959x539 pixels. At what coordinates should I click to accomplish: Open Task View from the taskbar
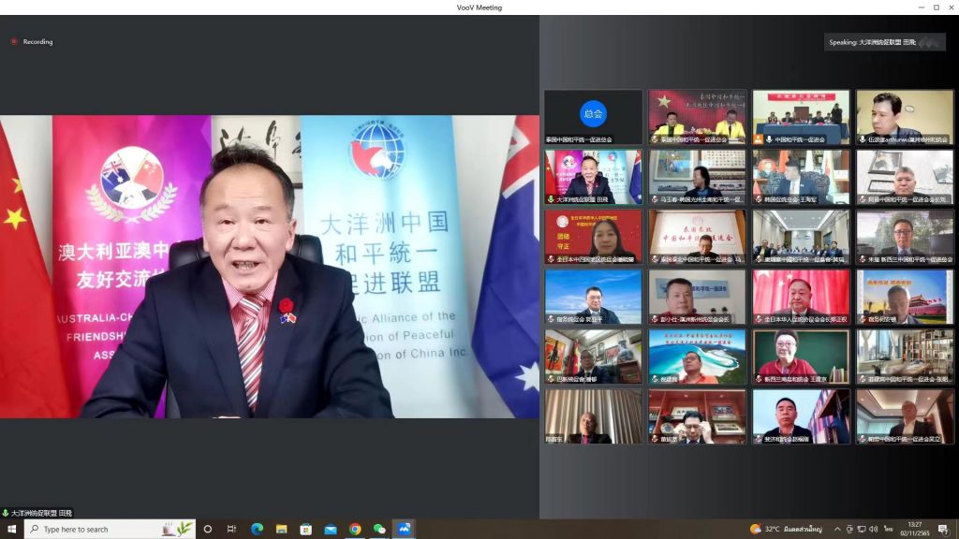(231, 530)
